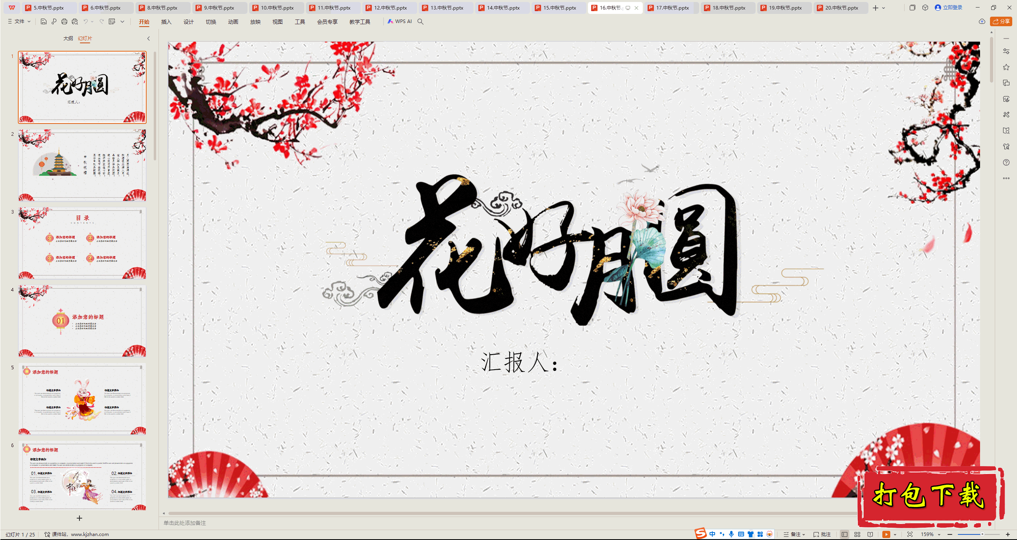Open slideshow options dropdown arrow
The width and height of the screenshot is (1017, 540).
[x=895, y=534]
